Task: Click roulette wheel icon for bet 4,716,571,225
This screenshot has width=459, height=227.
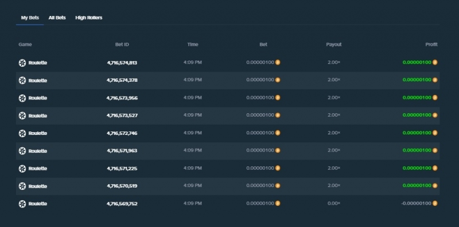Action: pyautogui.click(x=22, y=168)
